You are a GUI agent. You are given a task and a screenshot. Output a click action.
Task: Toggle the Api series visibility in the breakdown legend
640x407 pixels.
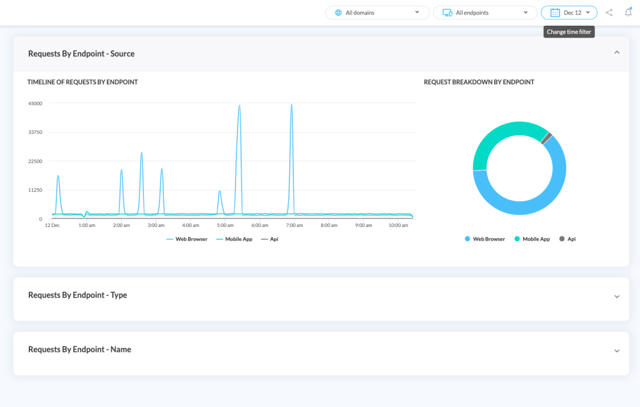pyautogui.click(x=567, y=238)
